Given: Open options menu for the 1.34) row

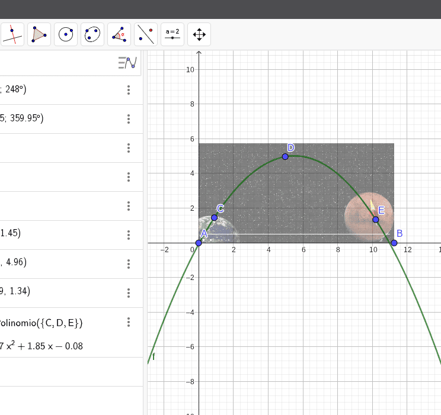Looking at the screenshot, I should click(129, 293).
